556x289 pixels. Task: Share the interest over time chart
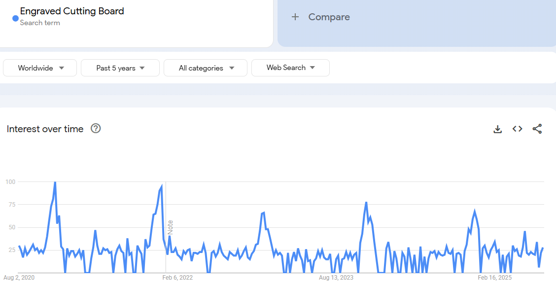tap(537, 129)
